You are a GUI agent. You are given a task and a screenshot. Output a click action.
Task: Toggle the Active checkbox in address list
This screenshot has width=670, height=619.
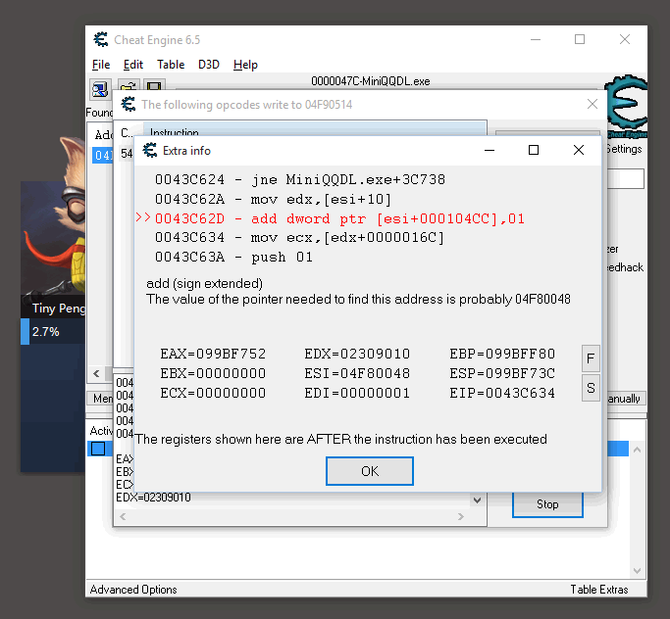tap(98, 449)
